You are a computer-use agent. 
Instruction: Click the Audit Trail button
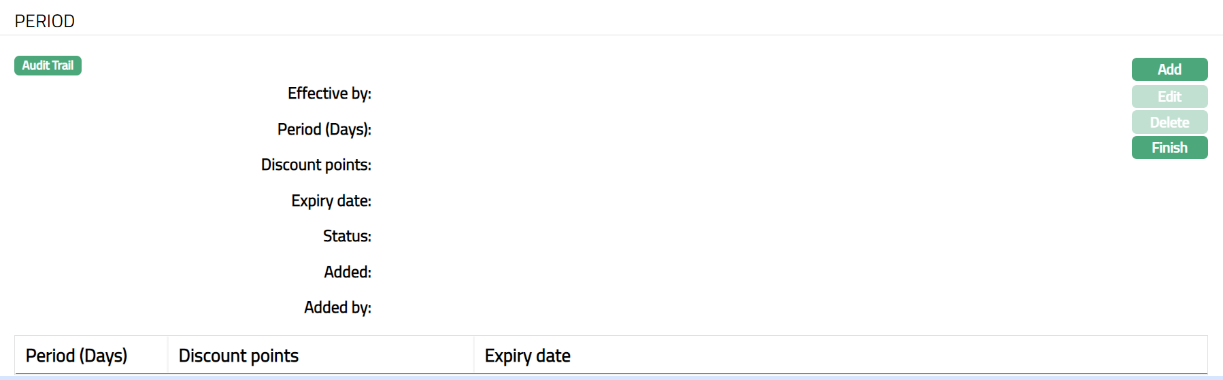pos(48,65)
